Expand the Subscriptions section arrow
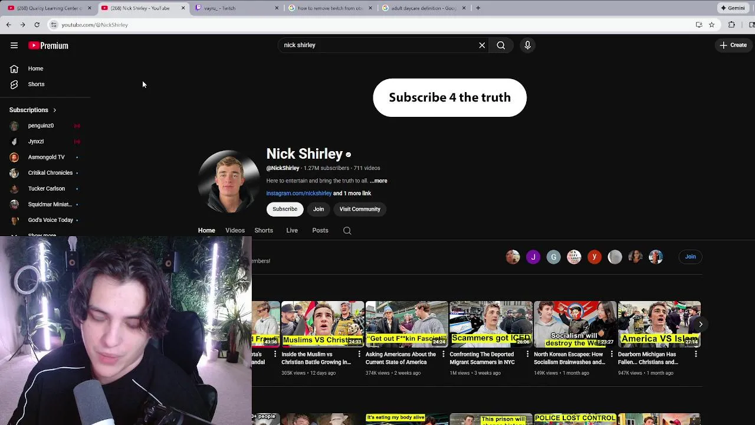 pos(54,110)
